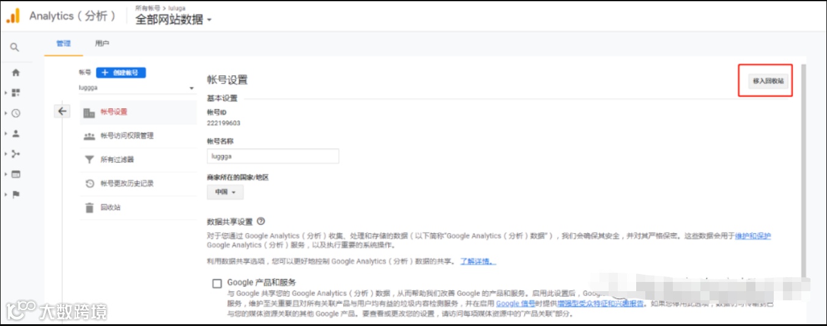Click funnel icon for 所有过滤器
The image size is (827, 326).
pos(89,160)
